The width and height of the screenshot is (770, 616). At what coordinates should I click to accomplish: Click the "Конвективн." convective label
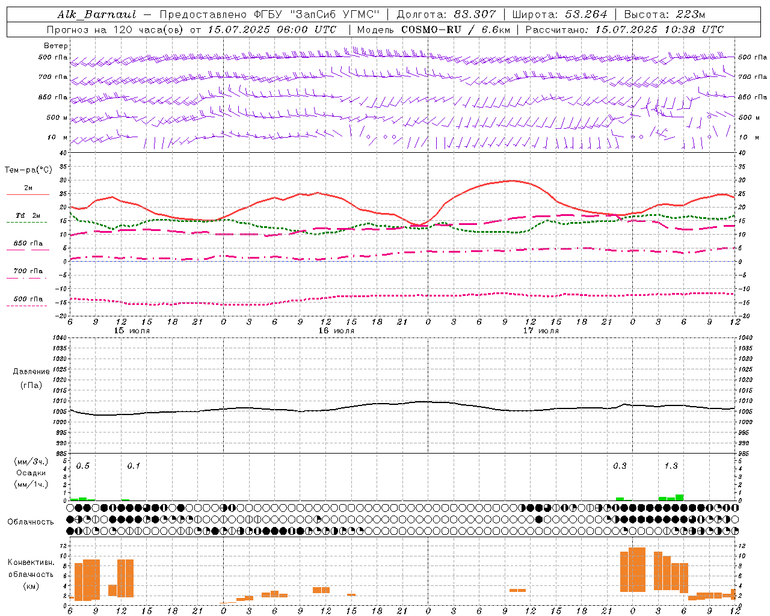tap(31, 562)
